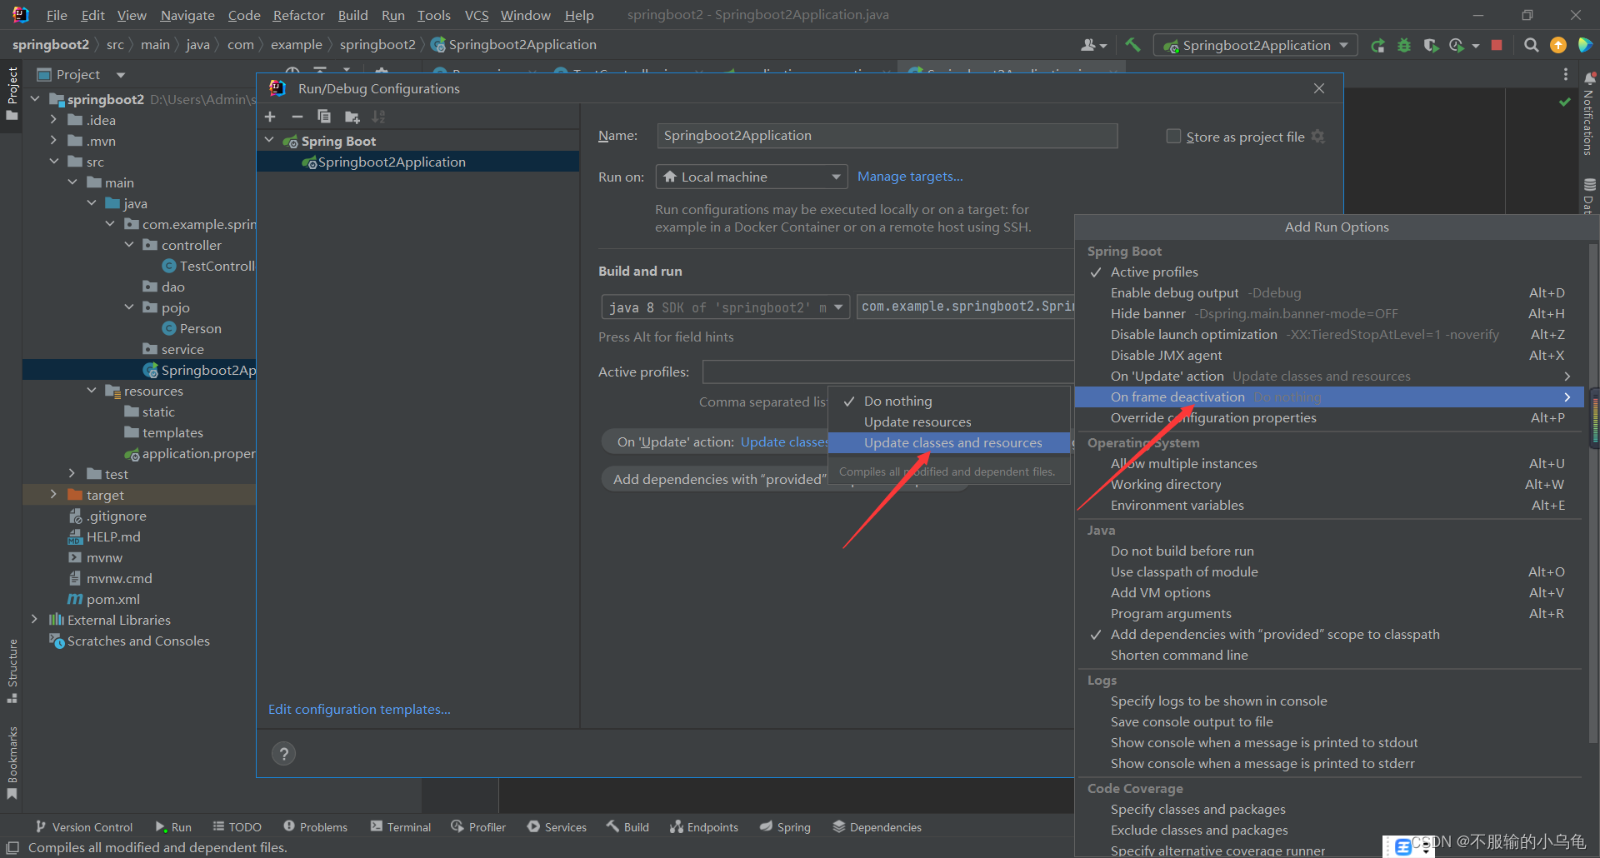Viewport: 1600px width, 858px height.
Task: Click the sort configurations icon
Action: pyautogui.click(x=378, y=117)
